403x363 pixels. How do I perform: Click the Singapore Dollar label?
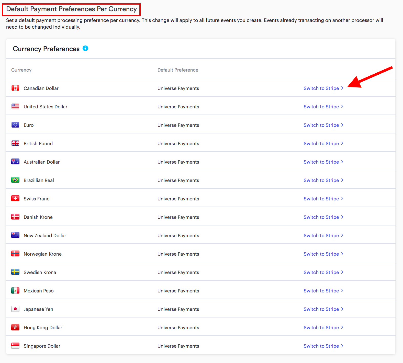42,346
